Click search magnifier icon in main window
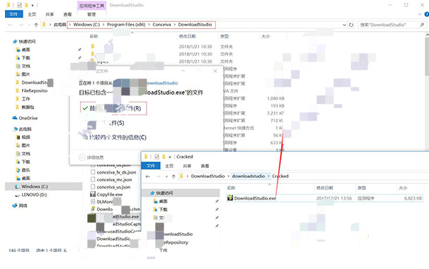Viewport: 429px width, 269px height. (422, 25)
